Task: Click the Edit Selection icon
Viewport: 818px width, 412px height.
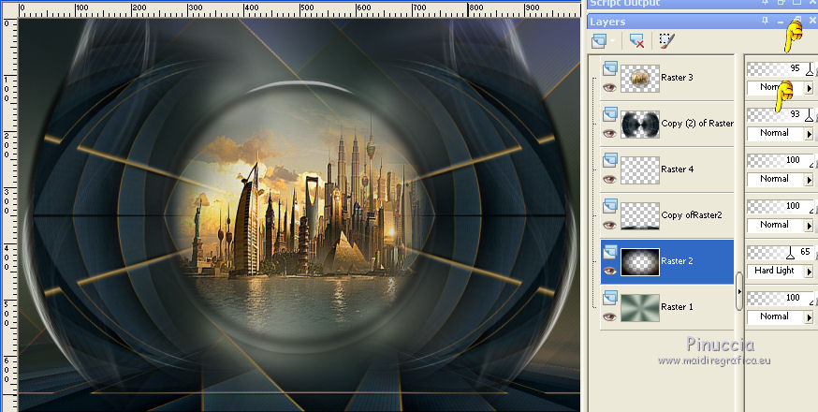Action: pyautogui.click(x=666, y=40)
